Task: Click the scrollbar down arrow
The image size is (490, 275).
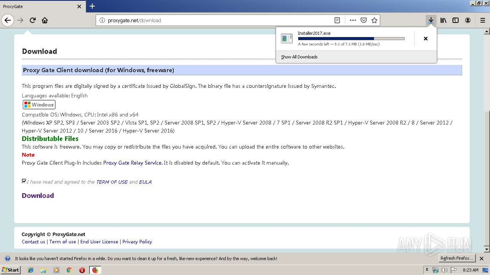Action: click(487, 249)
